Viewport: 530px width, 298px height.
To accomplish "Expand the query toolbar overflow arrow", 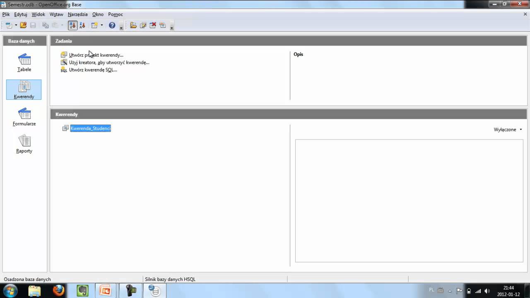I will click(171, 26).
